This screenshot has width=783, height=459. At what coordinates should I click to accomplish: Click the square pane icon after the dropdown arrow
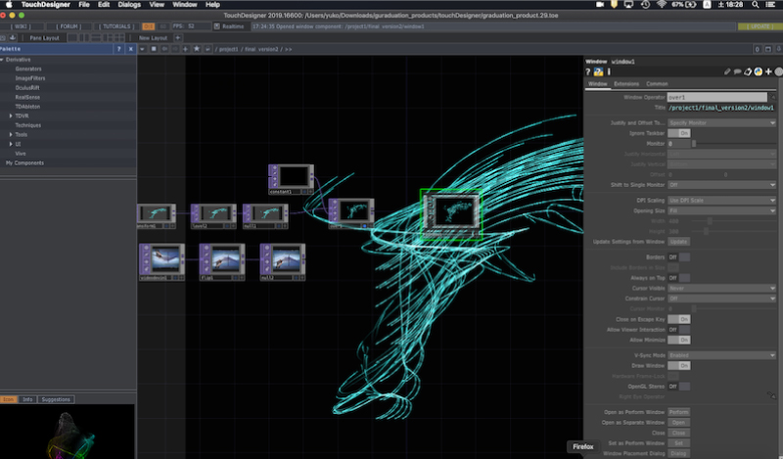click(154, 49)
